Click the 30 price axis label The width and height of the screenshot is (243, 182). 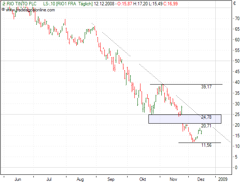[x=237, y=104]
